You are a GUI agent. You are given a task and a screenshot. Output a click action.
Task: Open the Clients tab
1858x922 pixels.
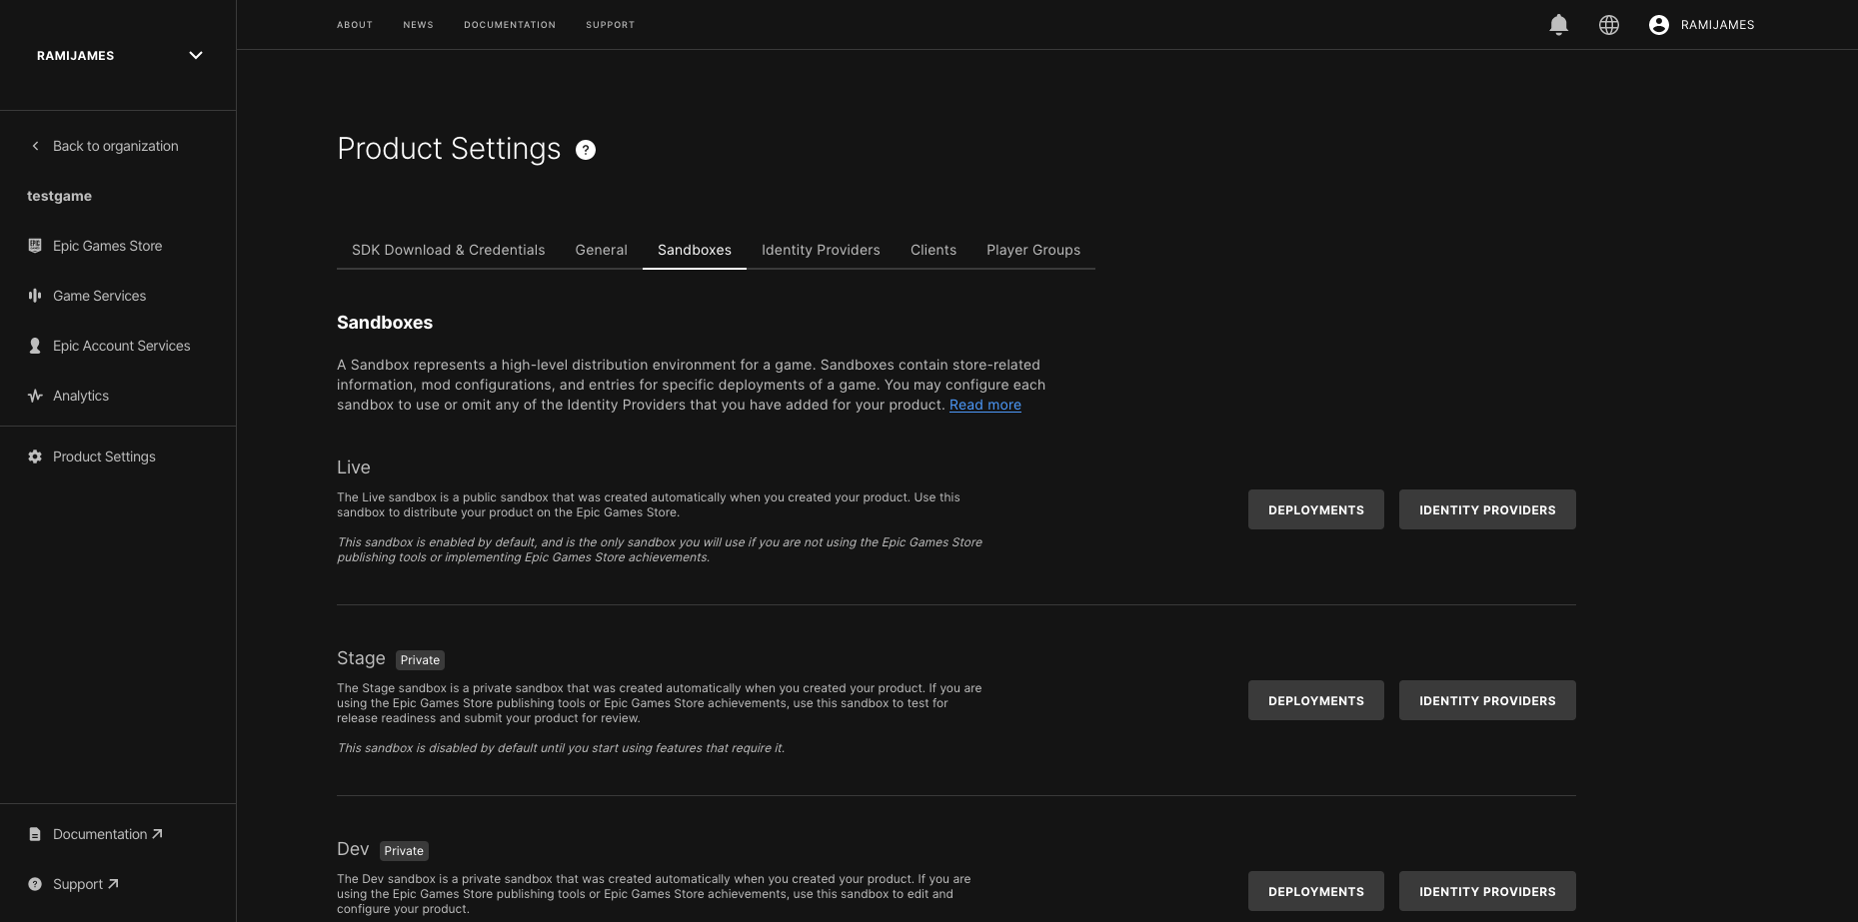(x=933, y=250)
